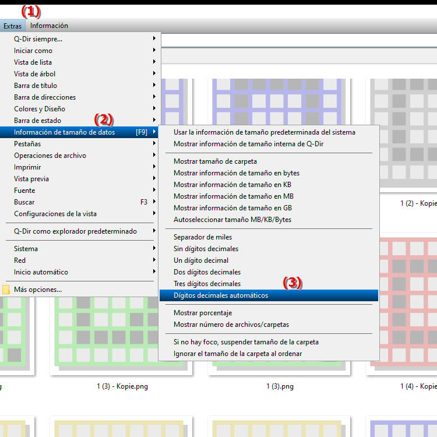The height and width of the screenshot is (437, 437).
Task: Expand the Iniciar como submenu
Action: 80,51
